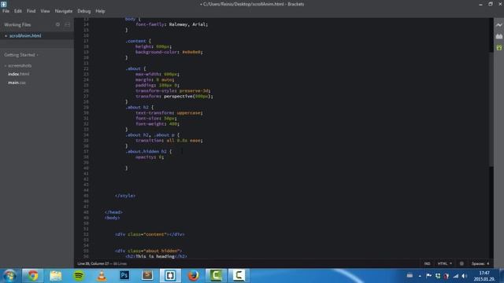Toggle INS insert mode in the status bar
504x283 pixels.
pyautogui.click(x=427, y=263)
